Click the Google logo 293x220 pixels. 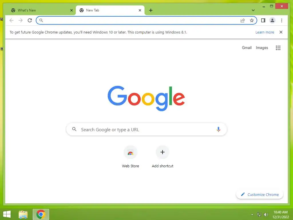pos(146,99)
